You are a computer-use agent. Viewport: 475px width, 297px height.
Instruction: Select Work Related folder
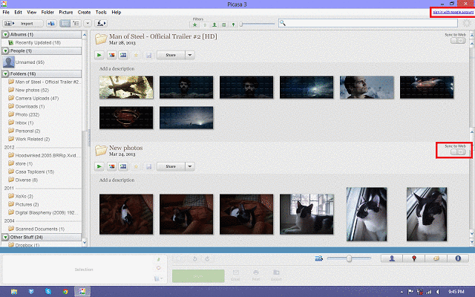[32, 139]
